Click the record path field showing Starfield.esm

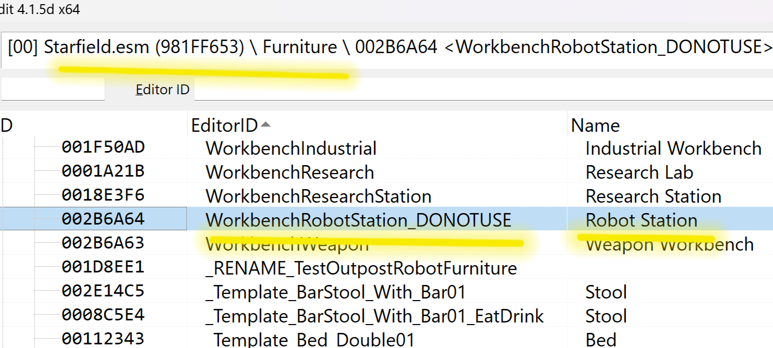click(x=386, y=47)
